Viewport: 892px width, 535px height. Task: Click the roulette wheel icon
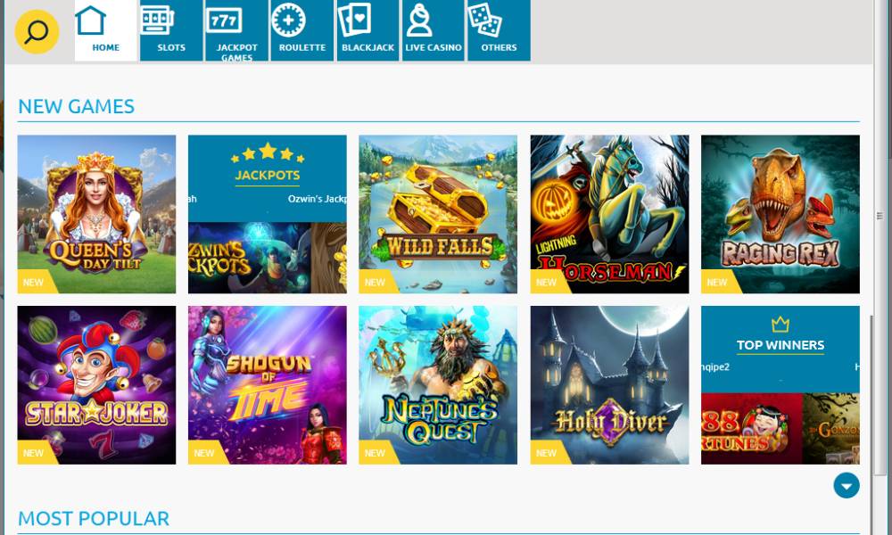288,20
